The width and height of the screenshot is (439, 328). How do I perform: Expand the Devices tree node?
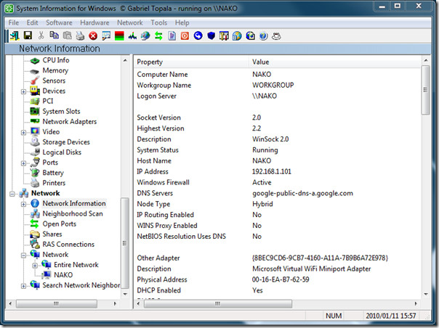23,91
